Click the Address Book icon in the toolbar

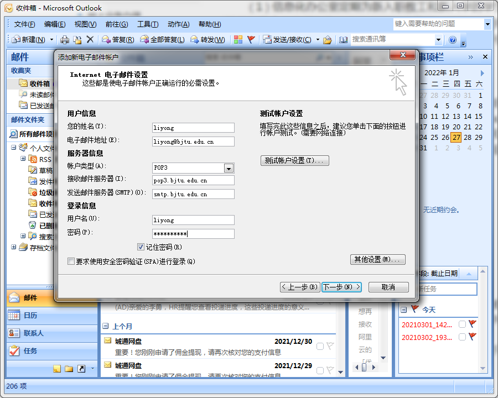pos(343,40)
